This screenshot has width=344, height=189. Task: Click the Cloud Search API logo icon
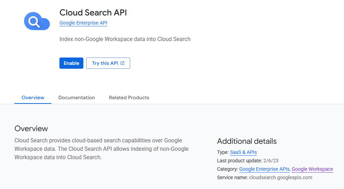coord(37,21)
